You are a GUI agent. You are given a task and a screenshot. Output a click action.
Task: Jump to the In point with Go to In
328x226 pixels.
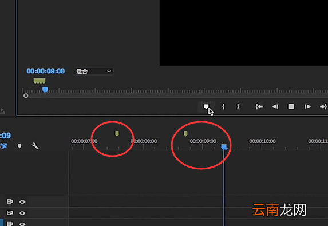coord(259,106)
